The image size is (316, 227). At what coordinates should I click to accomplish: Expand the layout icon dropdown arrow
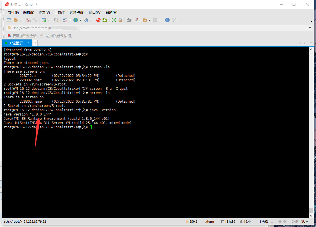pyautogui.click(x=160, y=20)
